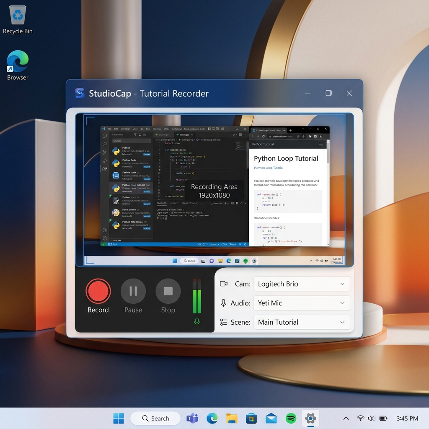Screen dimensions: 429x429
Task: Click the back arrow in preview's browser
Action: click(253, 136)
